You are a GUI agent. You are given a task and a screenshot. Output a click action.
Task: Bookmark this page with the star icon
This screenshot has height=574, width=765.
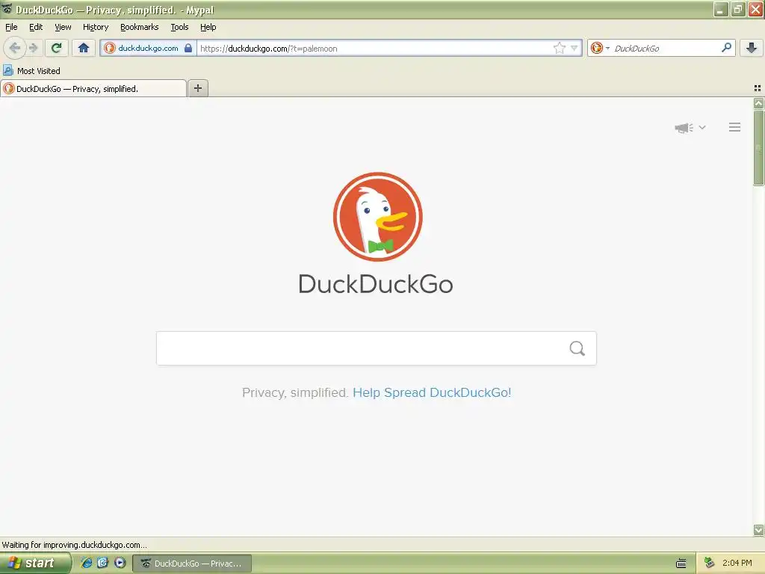[559, 48]
